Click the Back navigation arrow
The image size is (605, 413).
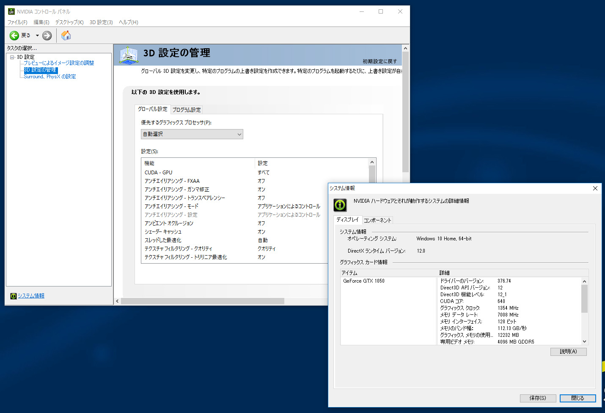(x=13, y=36)
